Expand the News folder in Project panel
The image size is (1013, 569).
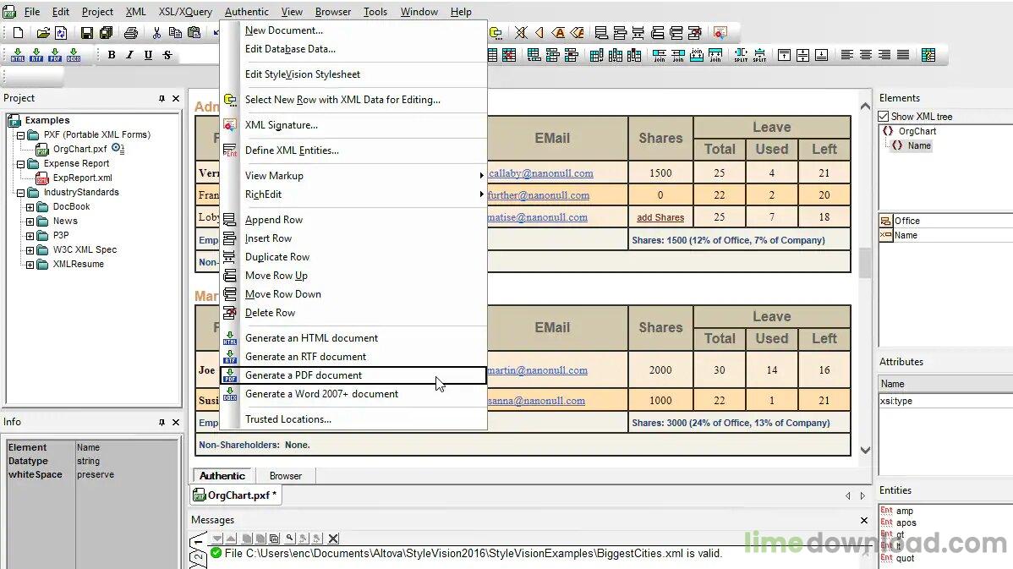(30, 221)
